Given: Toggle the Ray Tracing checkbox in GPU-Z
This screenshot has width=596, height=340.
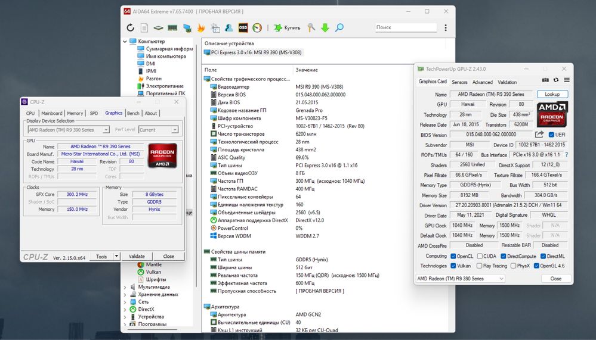Looking at the screenshot, I should click(x=479, y=266).
